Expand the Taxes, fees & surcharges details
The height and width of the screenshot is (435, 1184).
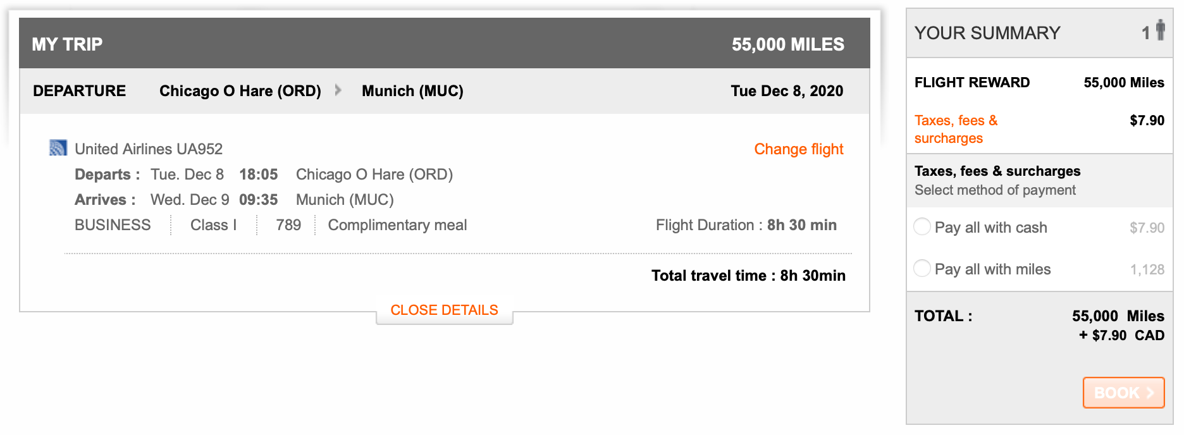pos(956,129)
